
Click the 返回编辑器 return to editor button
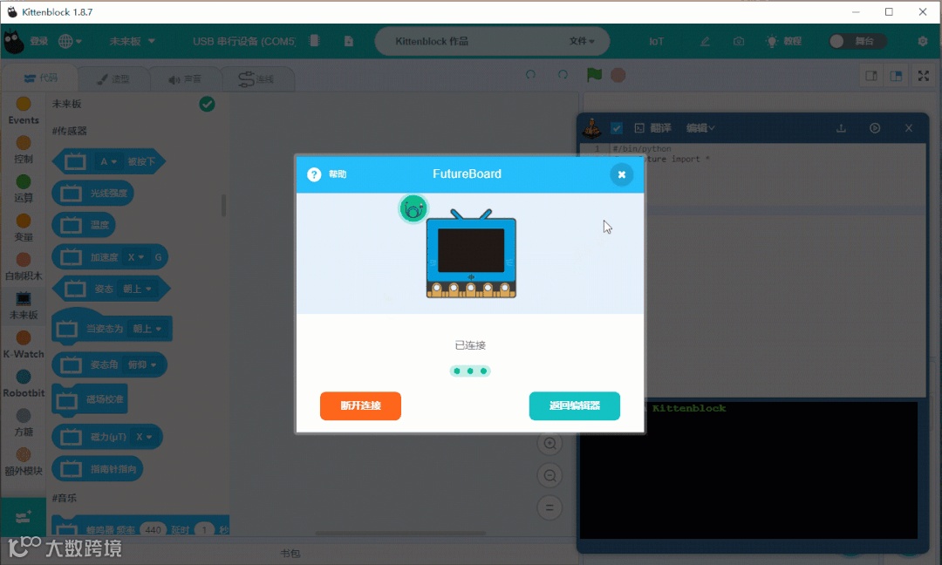(574, 406)
